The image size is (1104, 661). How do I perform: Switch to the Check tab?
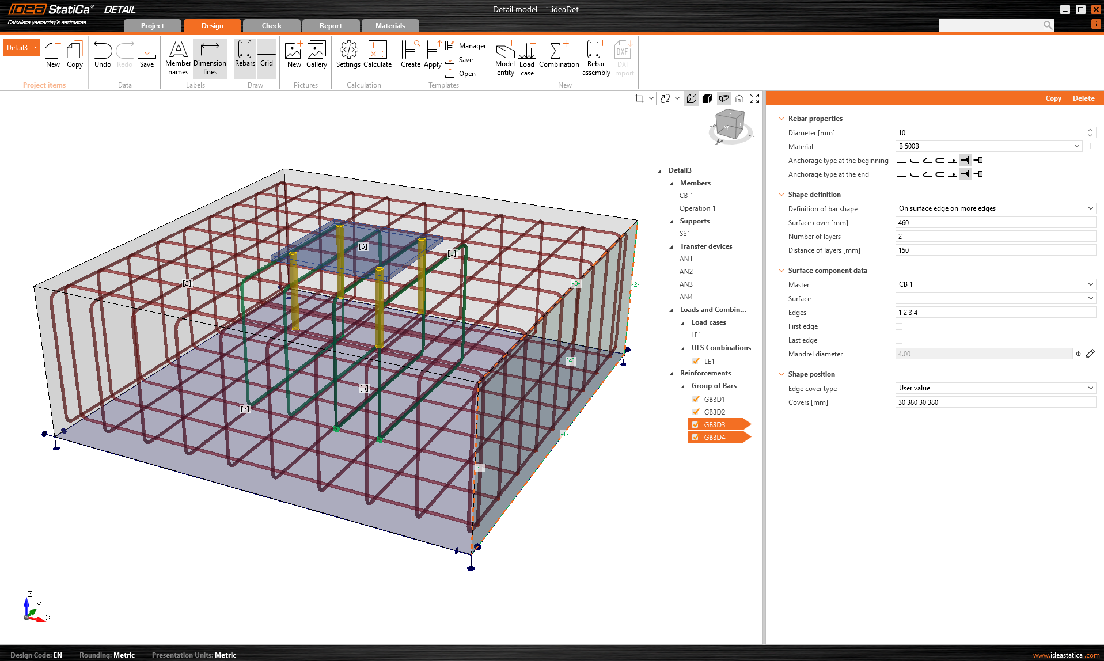pos(271,26)
